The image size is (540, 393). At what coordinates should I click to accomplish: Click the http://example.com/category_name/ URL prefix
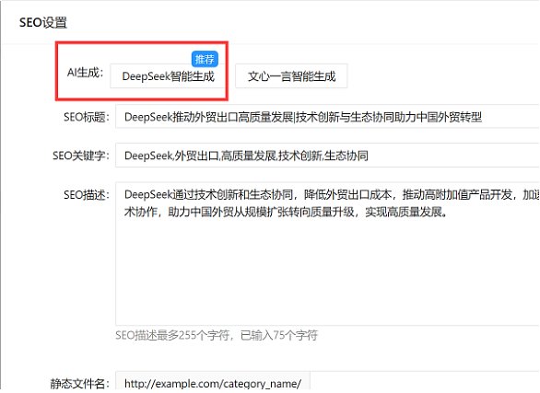213,383
